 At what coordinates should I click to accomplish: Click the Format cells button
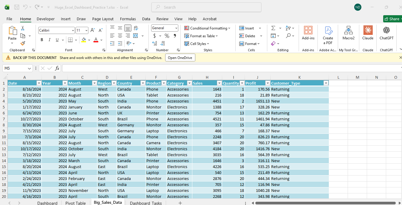[x=250, y=44]
